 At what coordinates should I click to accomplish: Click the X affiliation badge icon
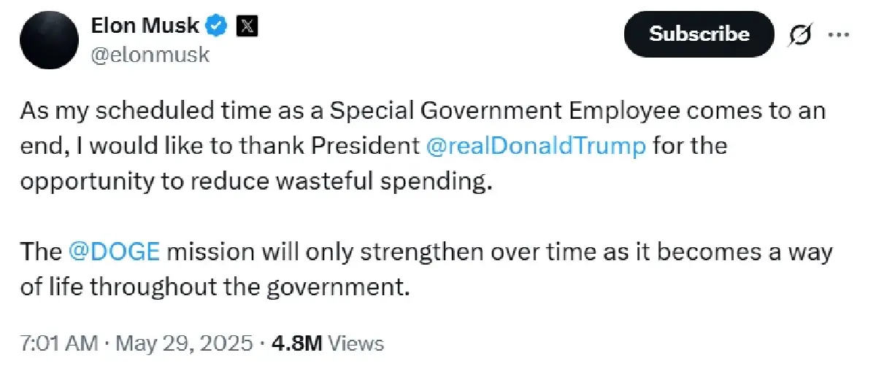click(x=248, y=26)
